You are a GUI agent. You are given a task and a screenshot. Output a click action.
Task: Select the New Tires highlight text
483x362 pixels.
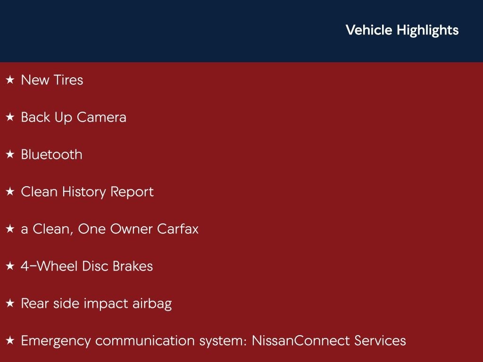tap(52, 80)
